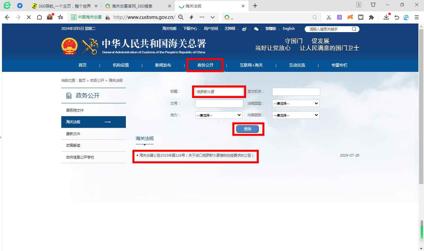
Task: Click the WeChat icon in site header
Action: [x=256, y=29]
